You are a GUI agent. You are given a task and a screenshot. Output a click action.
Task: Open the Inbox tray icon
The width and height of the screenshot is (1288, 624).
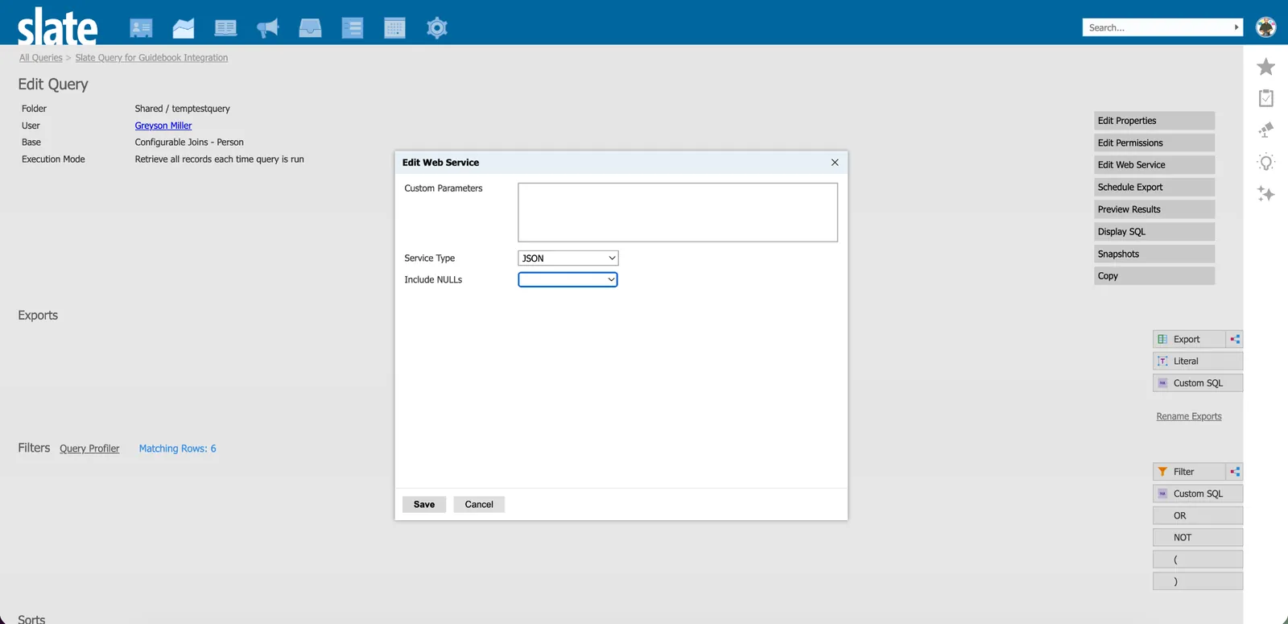(310, 28)
